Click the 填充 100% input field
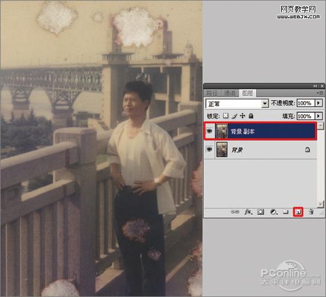This screenshot has height=297, width=326. (x=306, y=116)
